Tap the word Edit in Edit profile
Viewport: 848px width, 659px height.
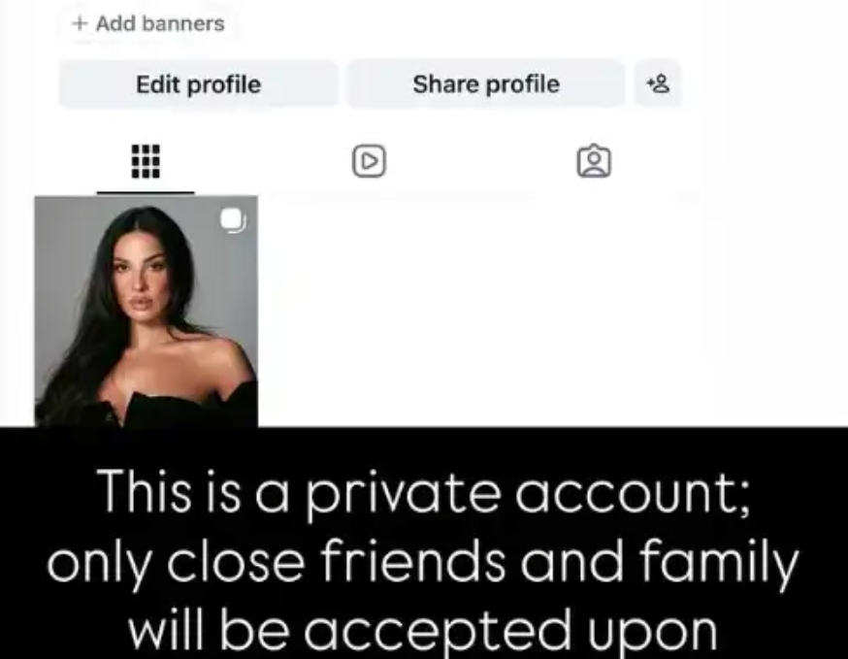[x=157, y=83]
